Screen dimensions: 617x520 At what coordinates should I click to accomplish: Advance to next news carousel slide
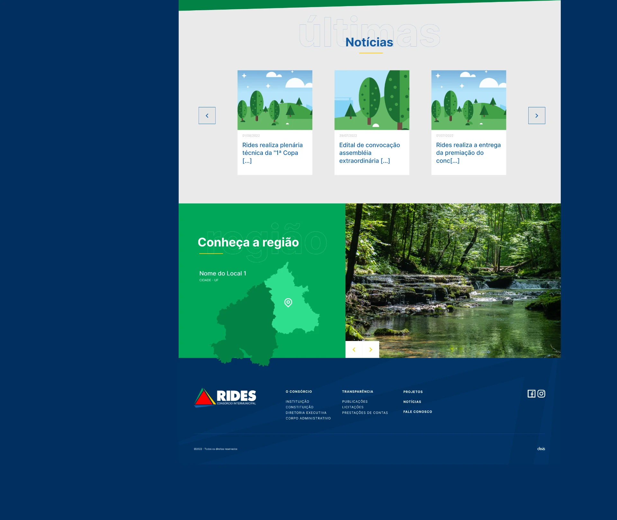tap(537, 115)
